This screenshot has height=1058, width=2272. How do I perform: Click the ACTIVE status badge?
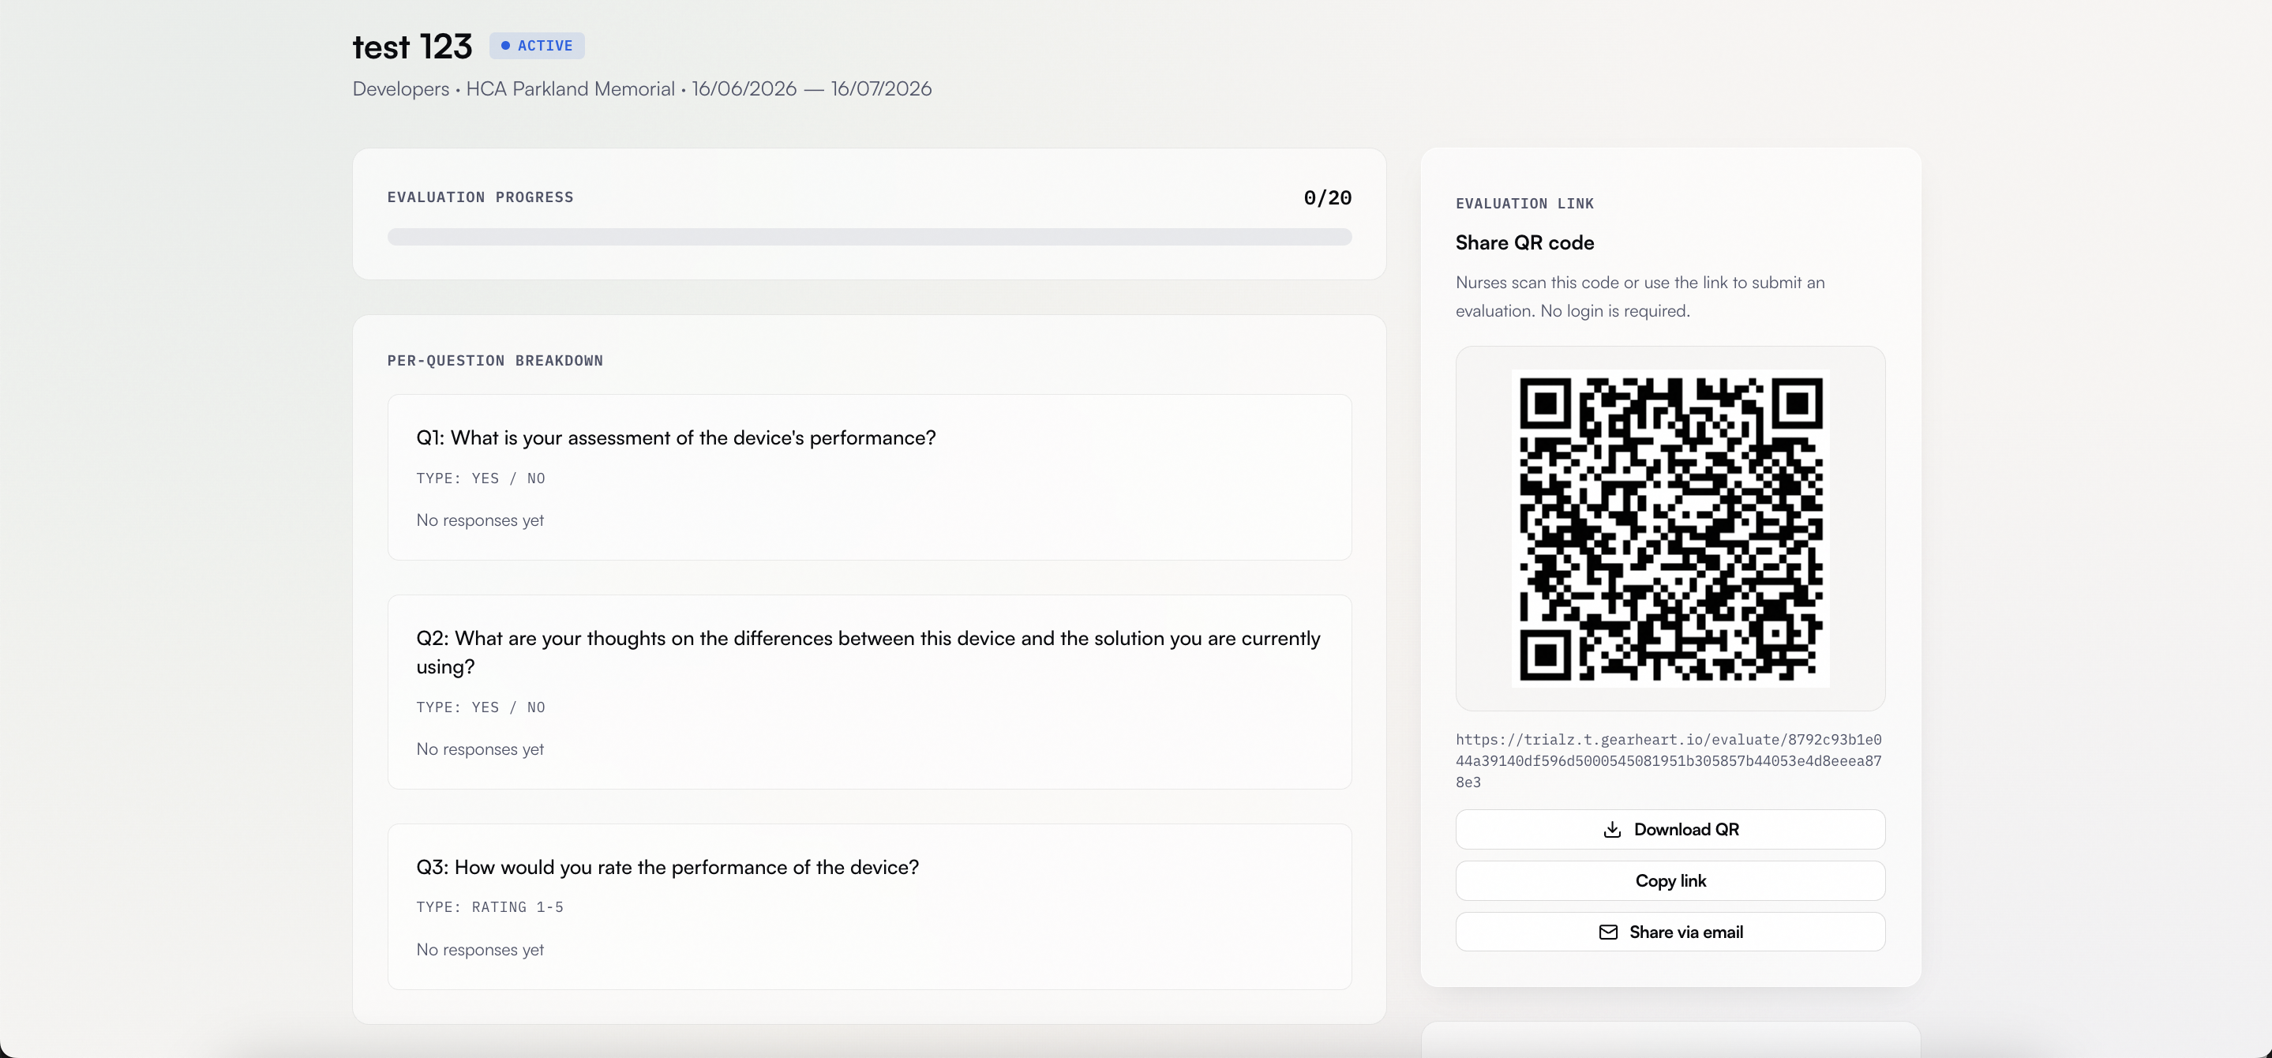[536, 46]
